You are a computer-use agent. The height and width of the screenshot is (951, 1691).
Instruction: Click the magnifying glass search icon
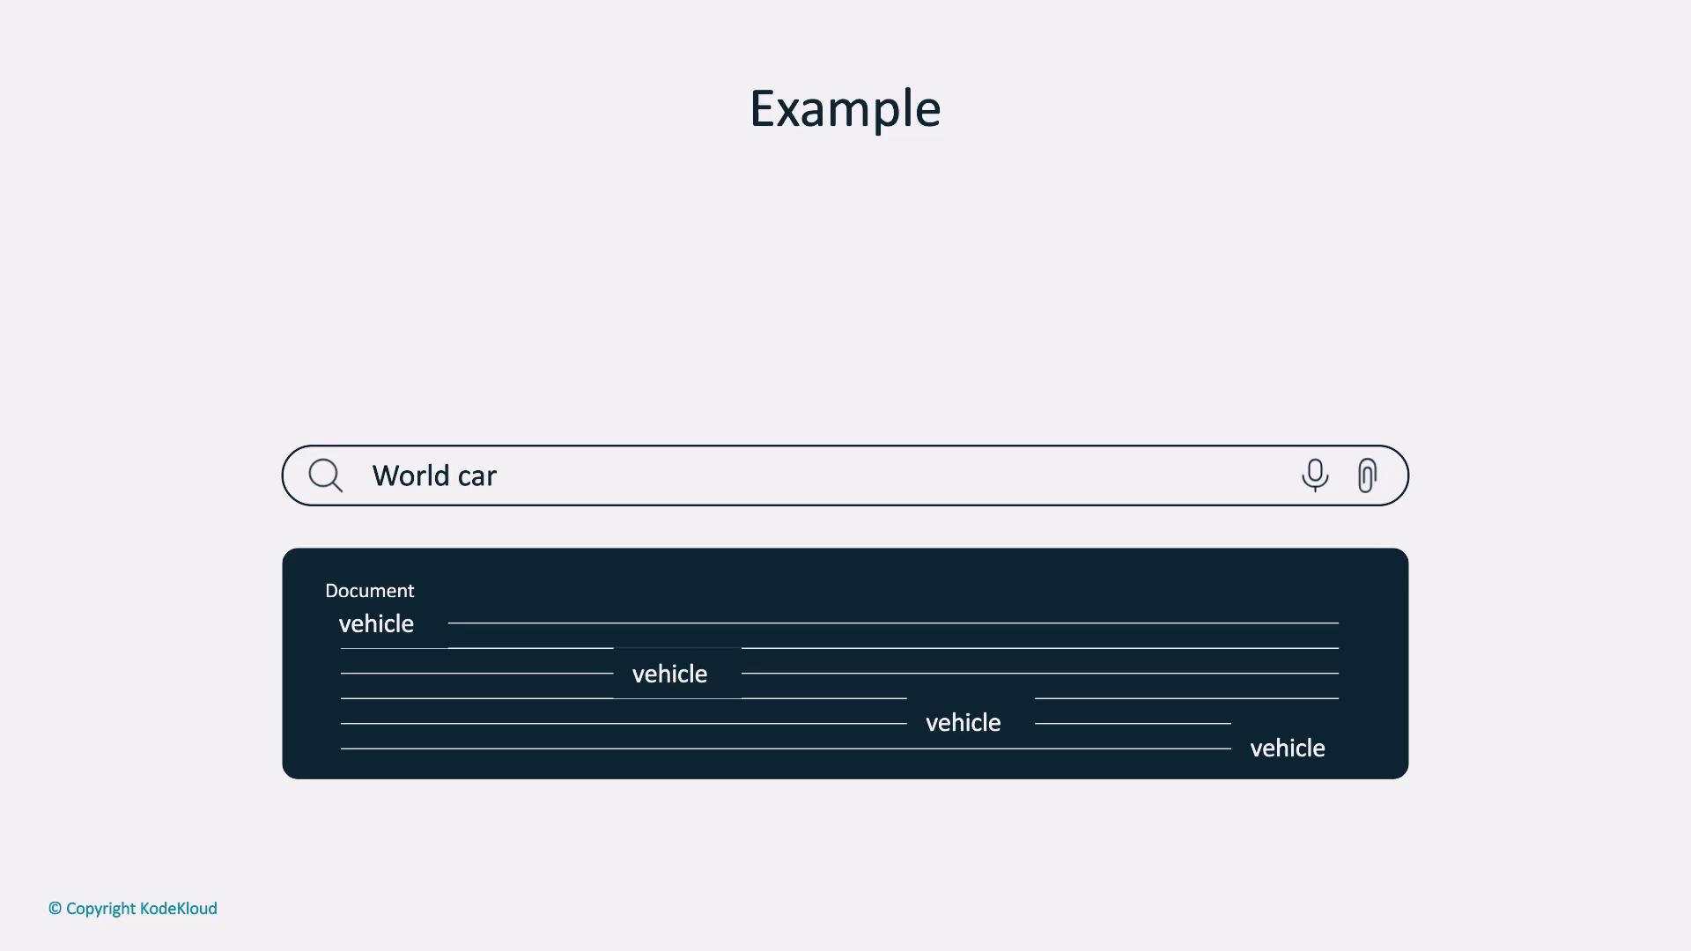click(x=325, y=475)
